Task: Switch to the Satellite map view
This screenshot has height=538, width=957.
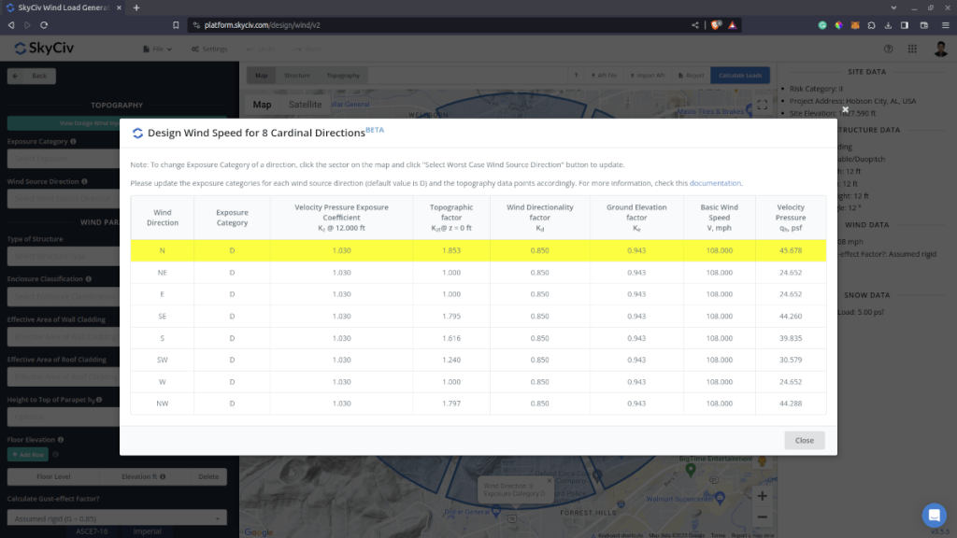Action: click(x=304, y=104)
